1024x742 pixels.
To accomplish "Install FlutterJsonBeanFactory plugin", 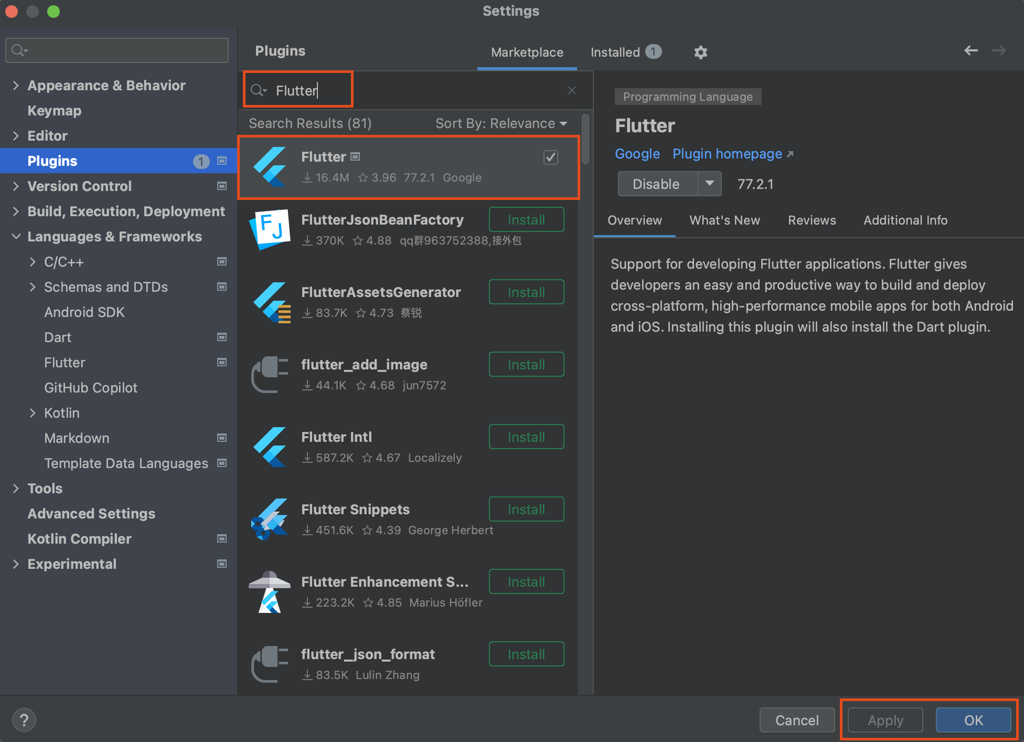I will point(526,219).
